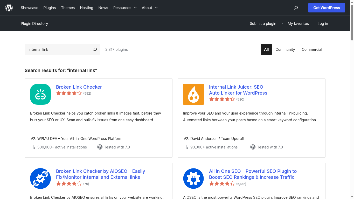Click Broken Link Checker star rating
354x199 pixels.
(69, 93)
